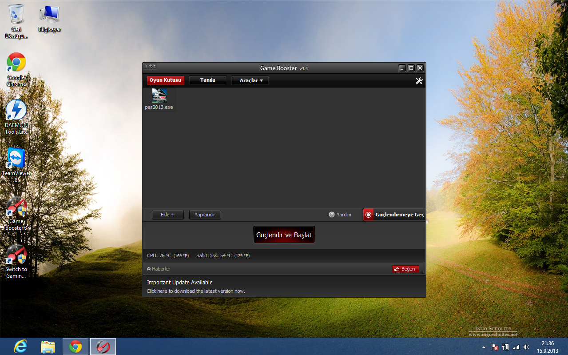This screenshot has width=568, height=355.
Task: Open Yardım help link
Action: [x=340, y=215]
